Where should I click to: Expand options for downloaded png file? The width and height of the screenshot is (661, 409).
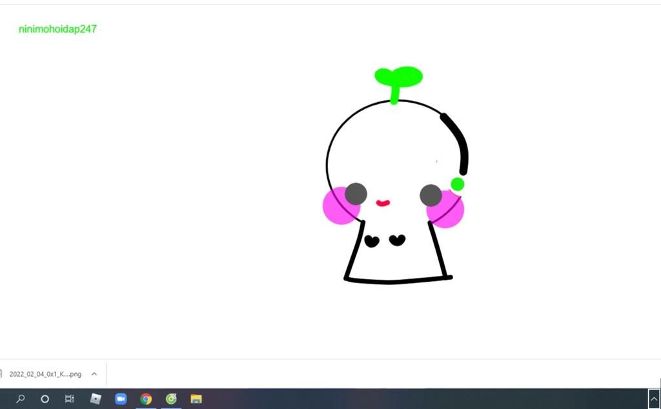[94, 374]
